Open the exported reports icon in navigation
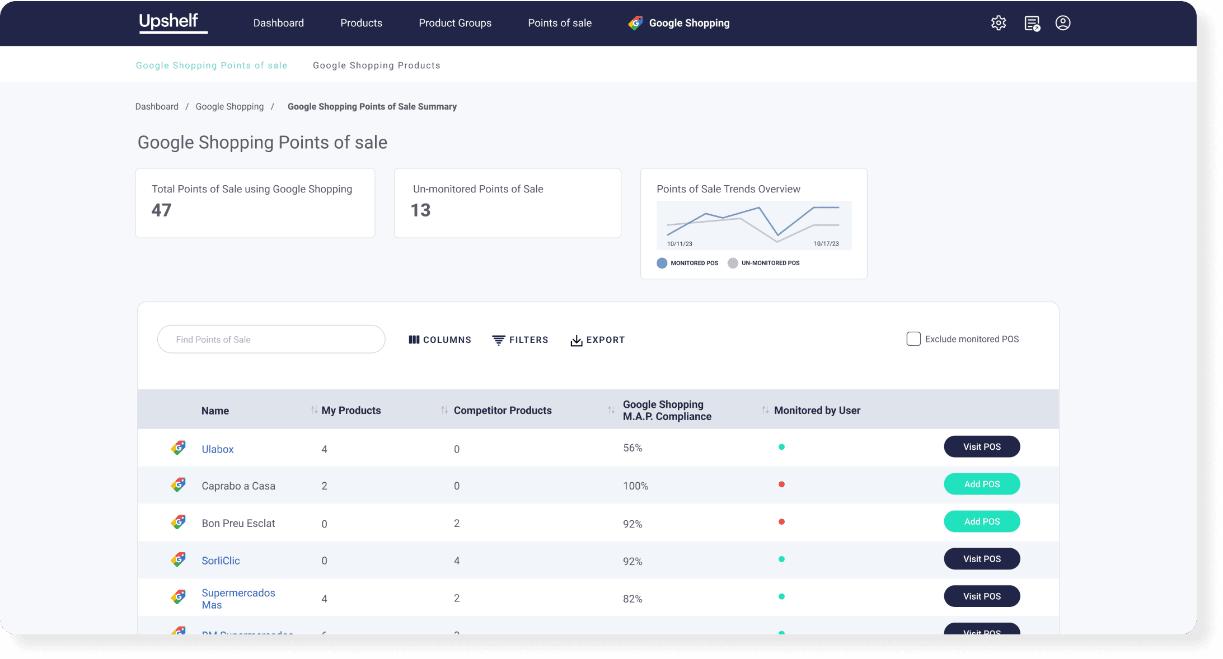Viewport: 1223px width, 659px height. coord(1031,23)
